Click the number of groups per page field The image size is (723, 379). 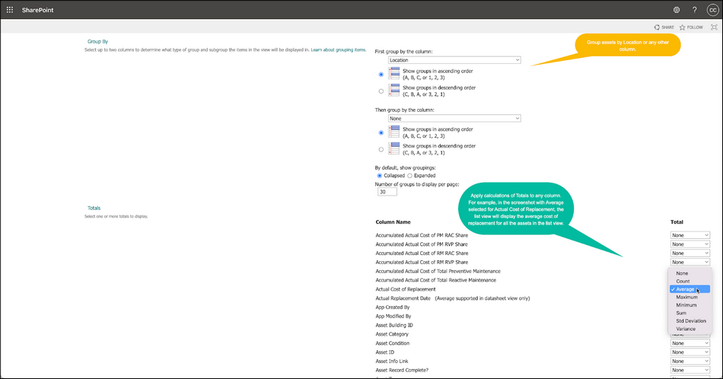pos(387,192)
